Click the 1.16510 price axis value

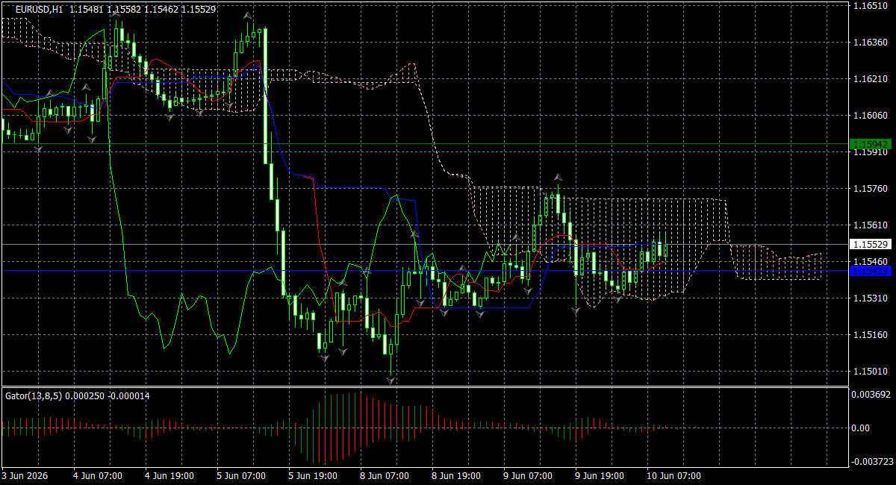871,5
